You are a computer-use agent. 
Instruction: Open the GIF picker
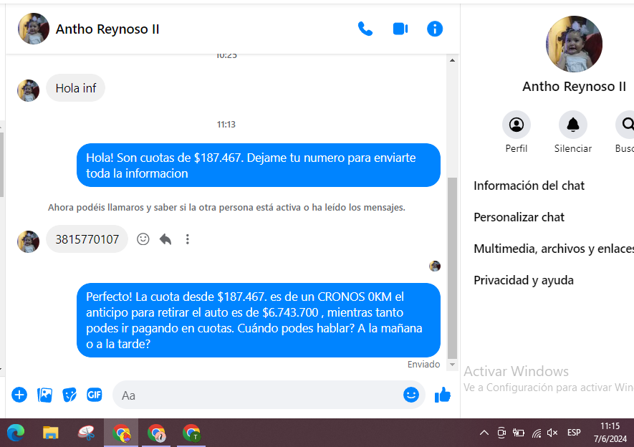(x=95, y=395)
